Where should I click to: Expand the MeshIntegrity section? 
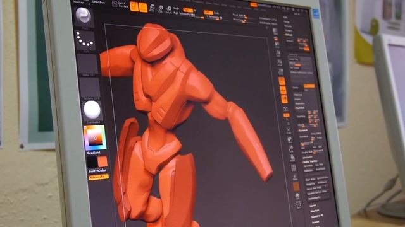315,198
